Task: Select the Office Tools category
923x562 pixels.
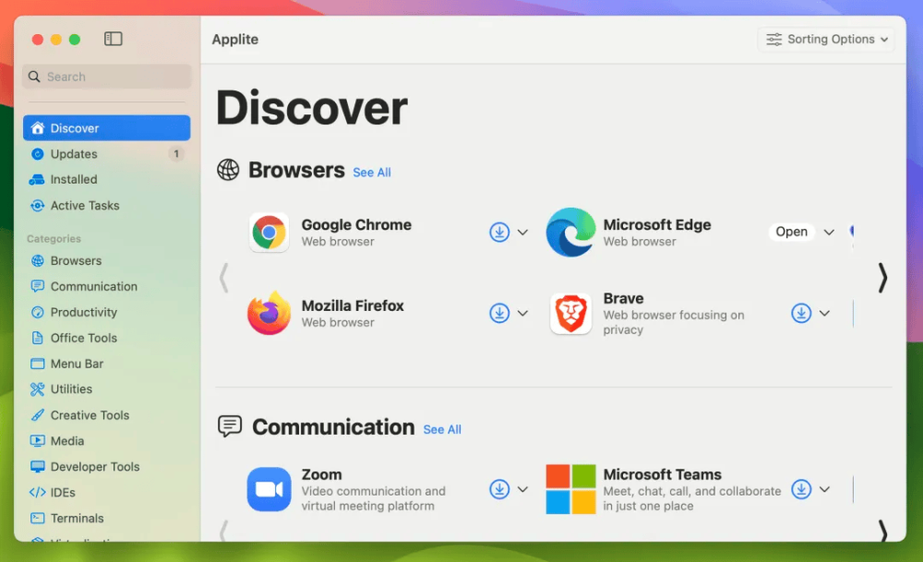Action: tap(106, 338)
